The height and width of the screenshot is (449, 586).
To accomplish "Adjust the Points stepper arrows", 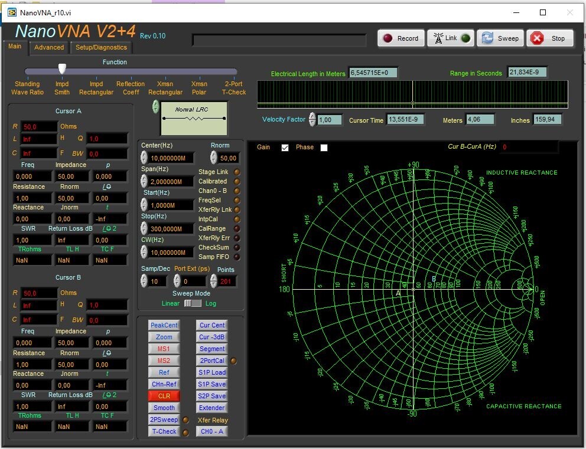I will (213, 281).
